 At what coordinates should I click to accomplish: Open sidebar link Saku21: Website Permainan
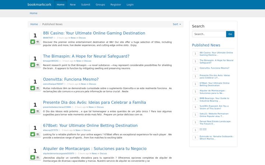[x=214, y=115]
